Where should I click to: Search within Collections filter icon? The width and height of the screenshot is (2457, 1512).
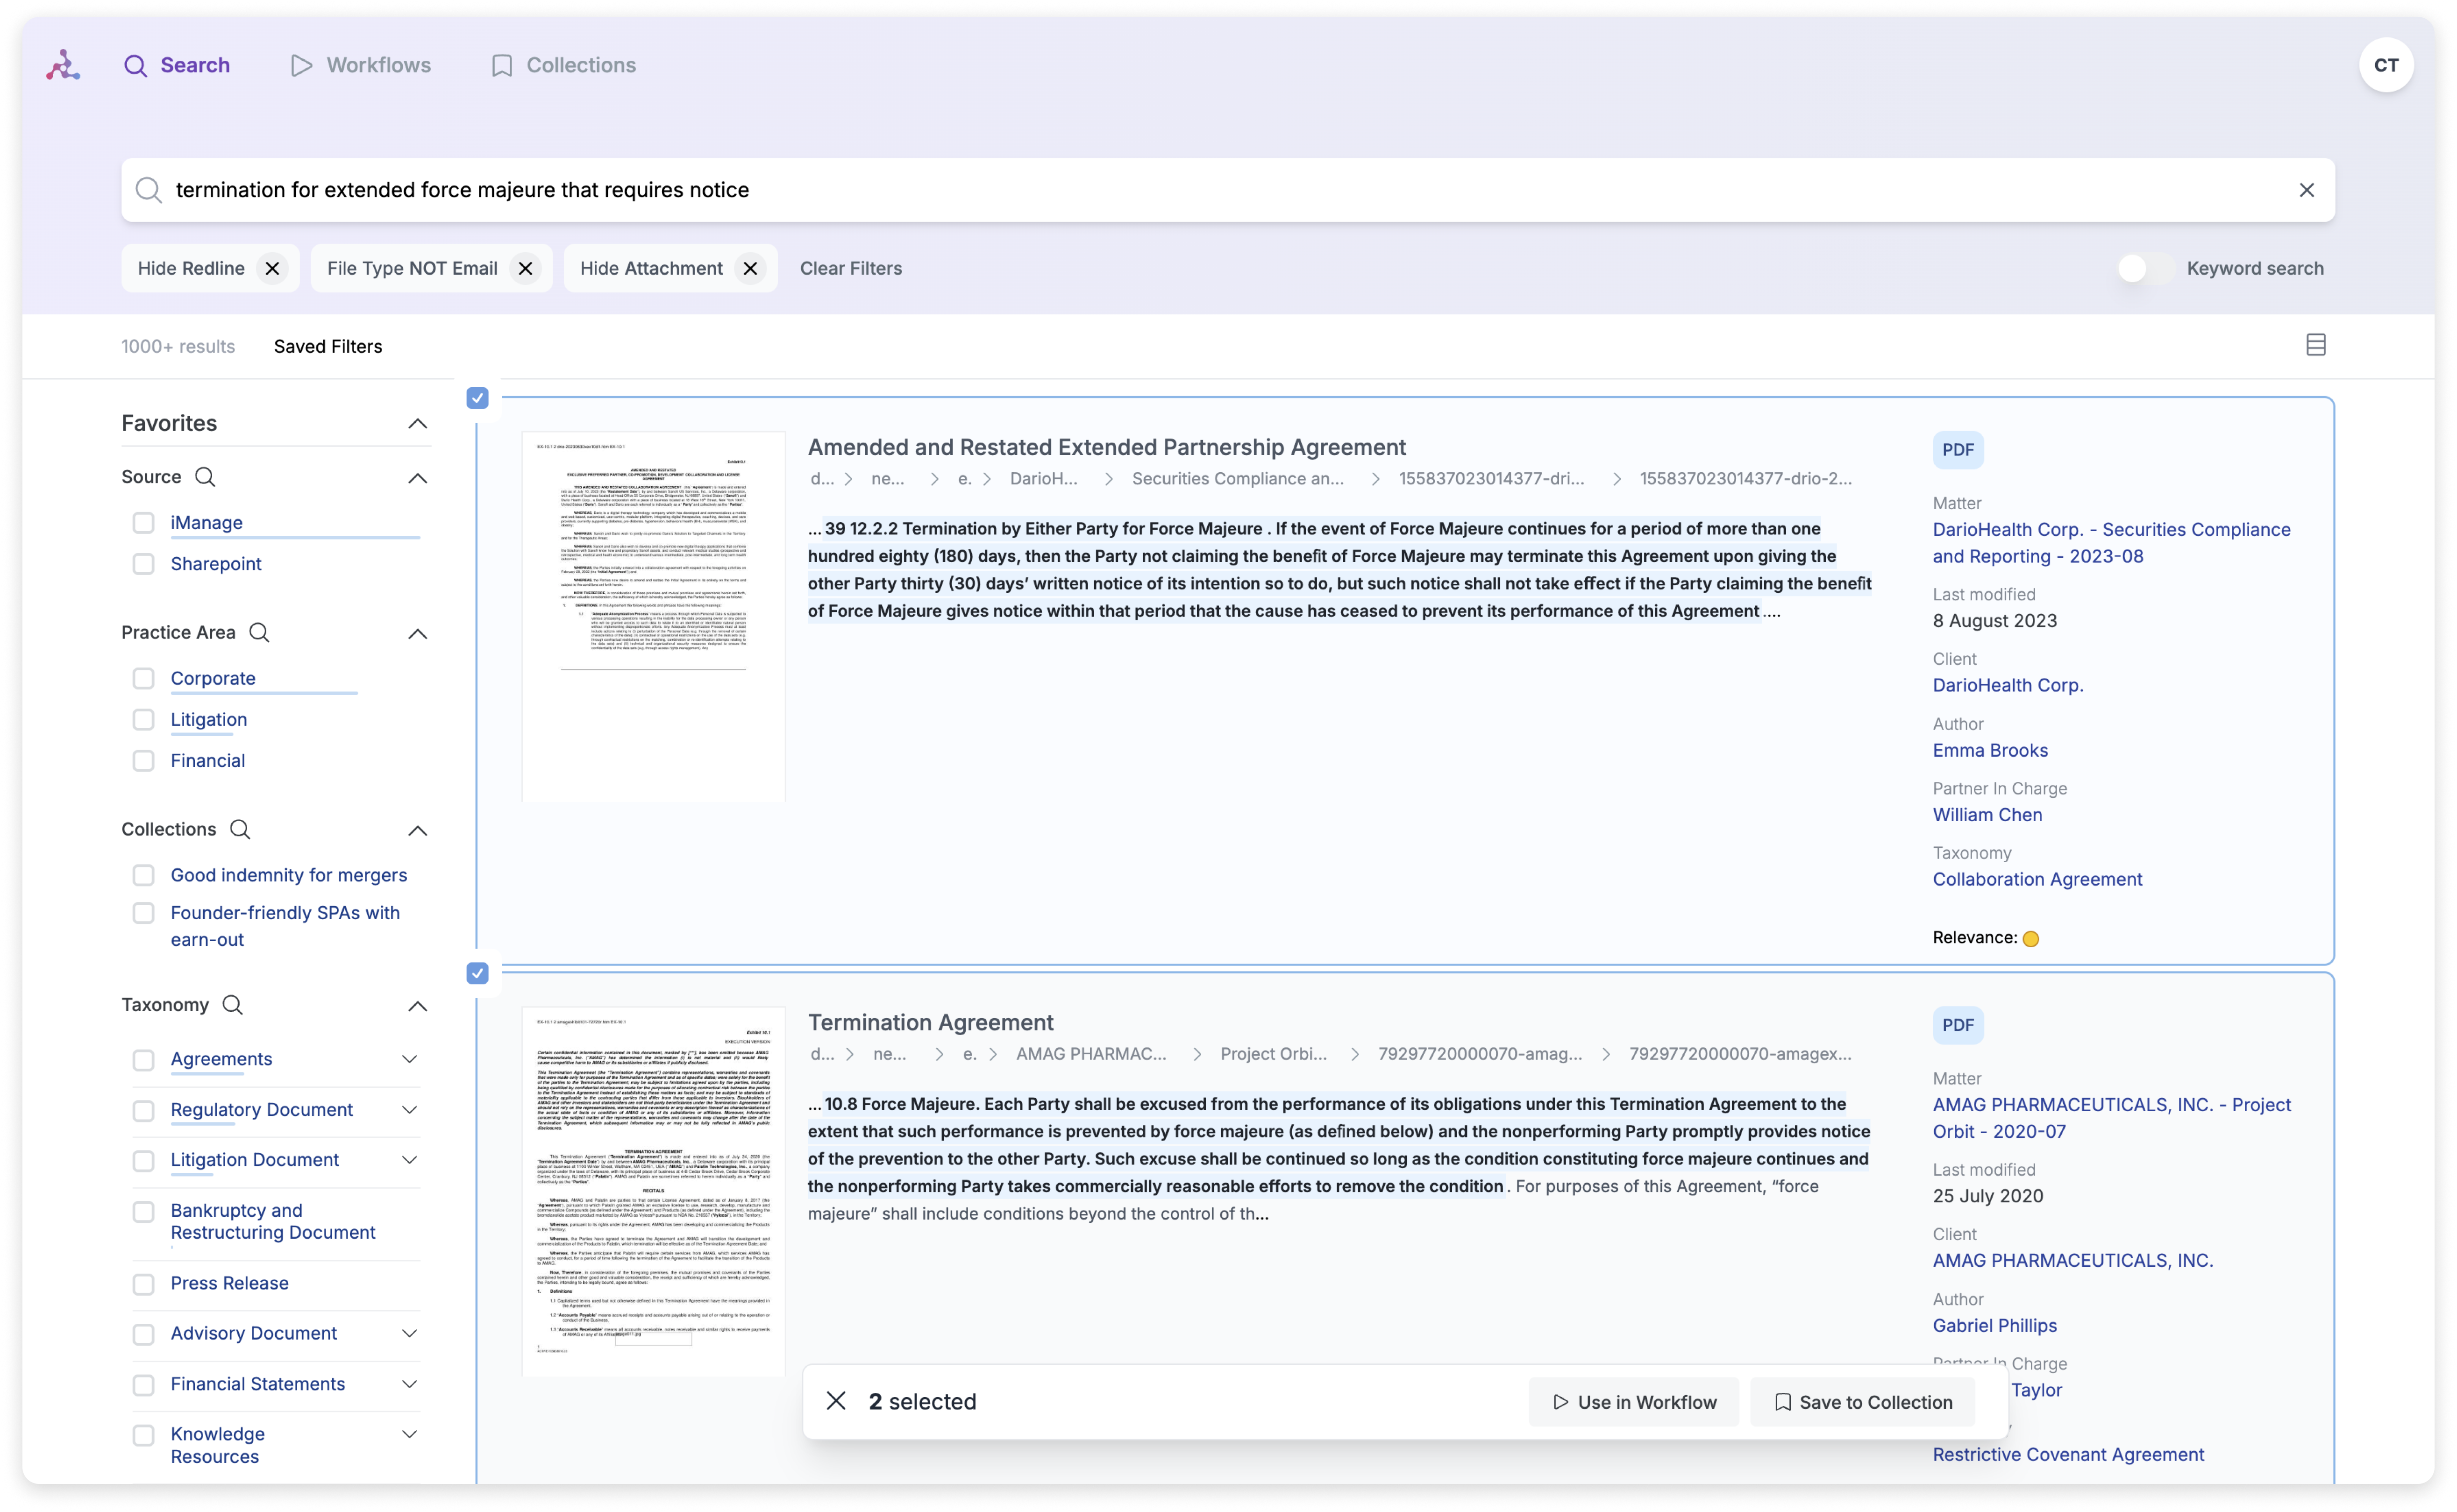click(240, 829)
